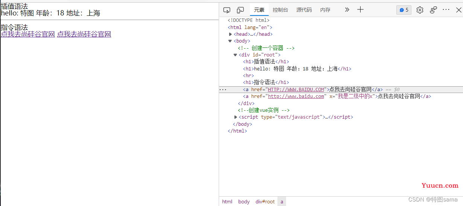Expand the script element node
463x206 pixels.
click(236, 117)
